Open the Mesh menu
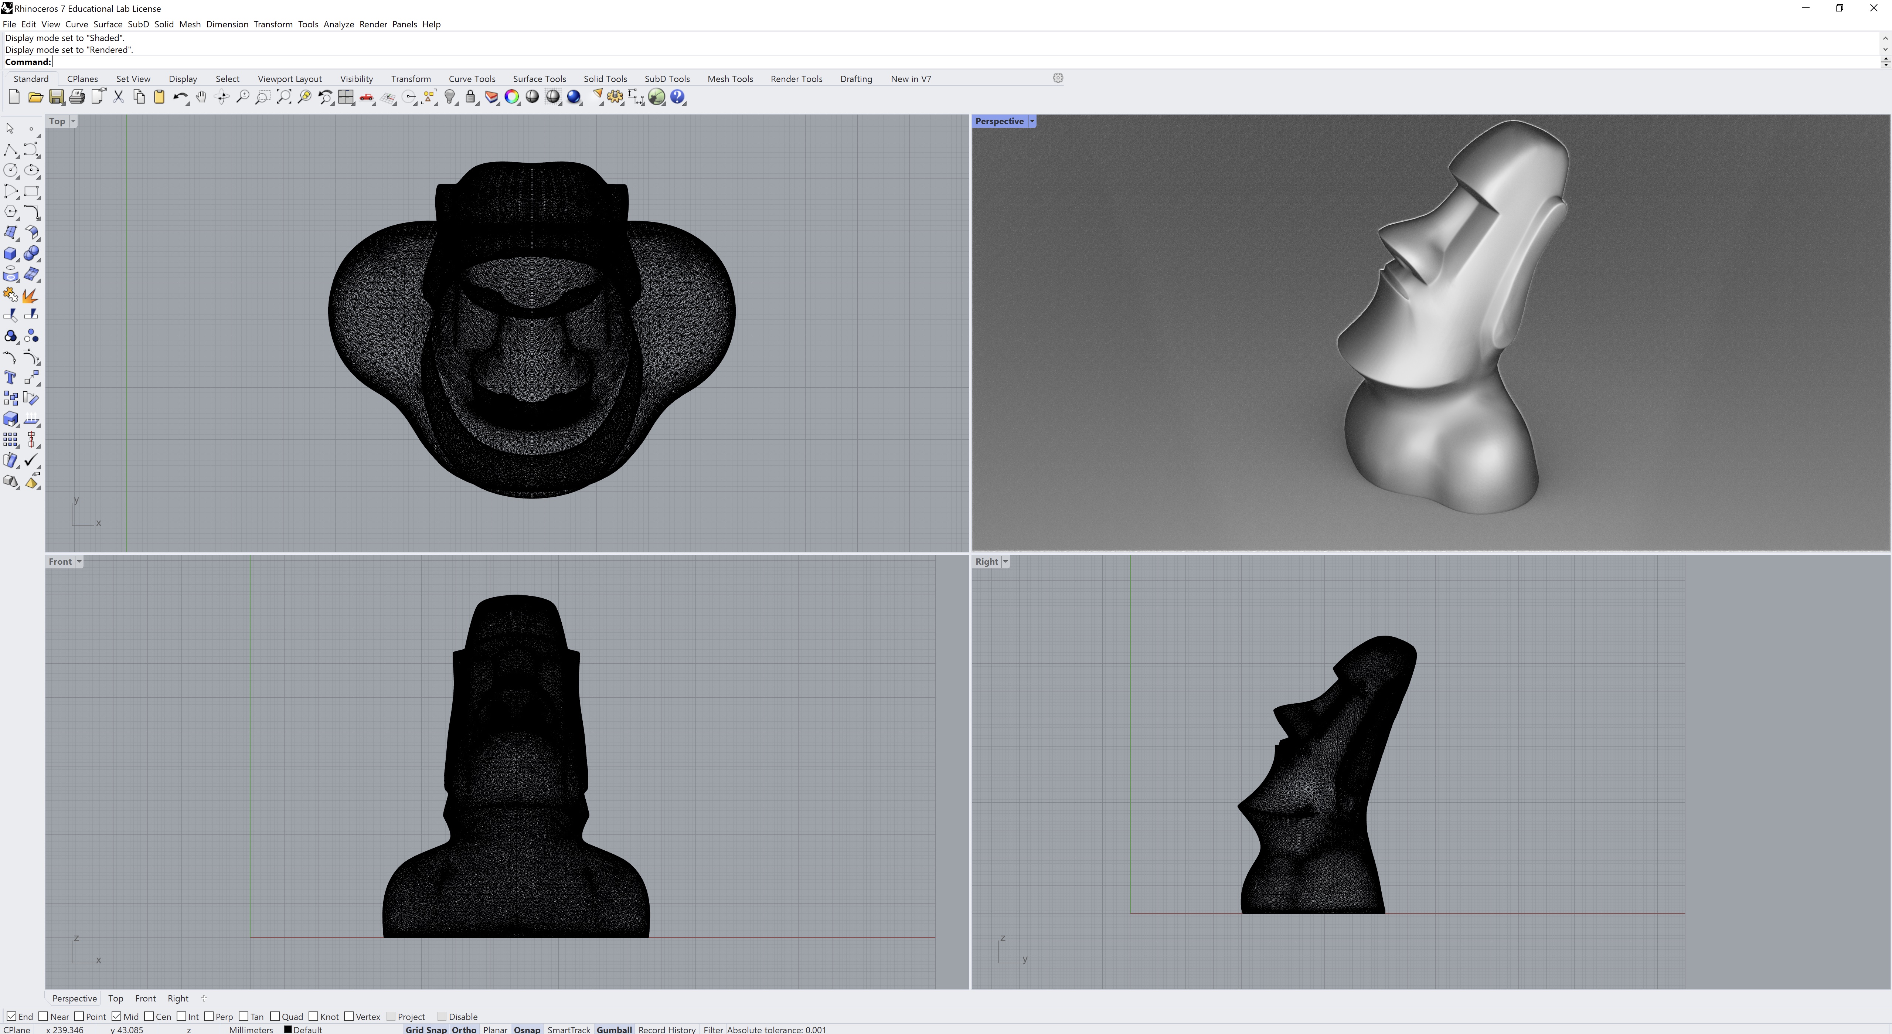 [190, 24]
